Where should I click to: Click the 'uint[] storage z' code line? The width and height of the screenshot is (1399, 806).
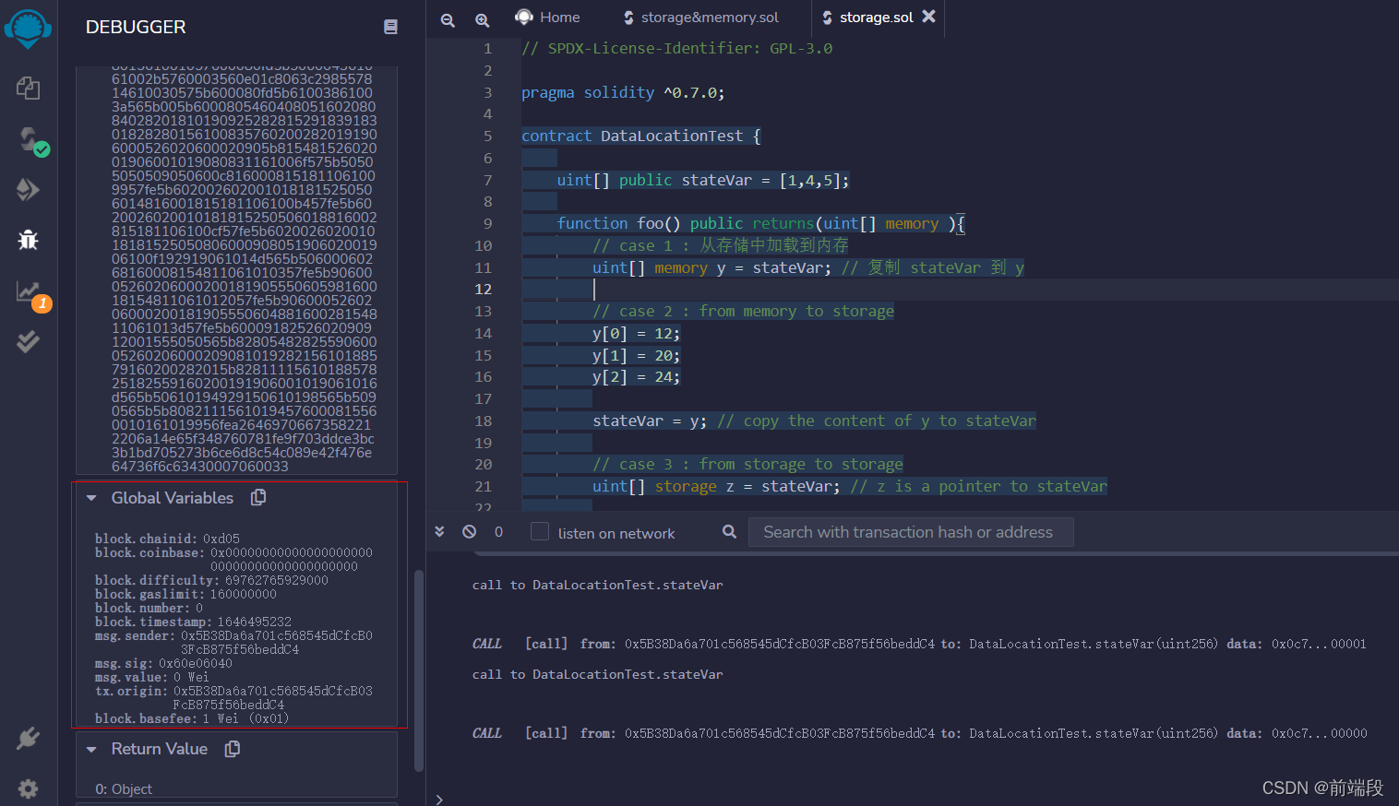click(x=849, y=486)
